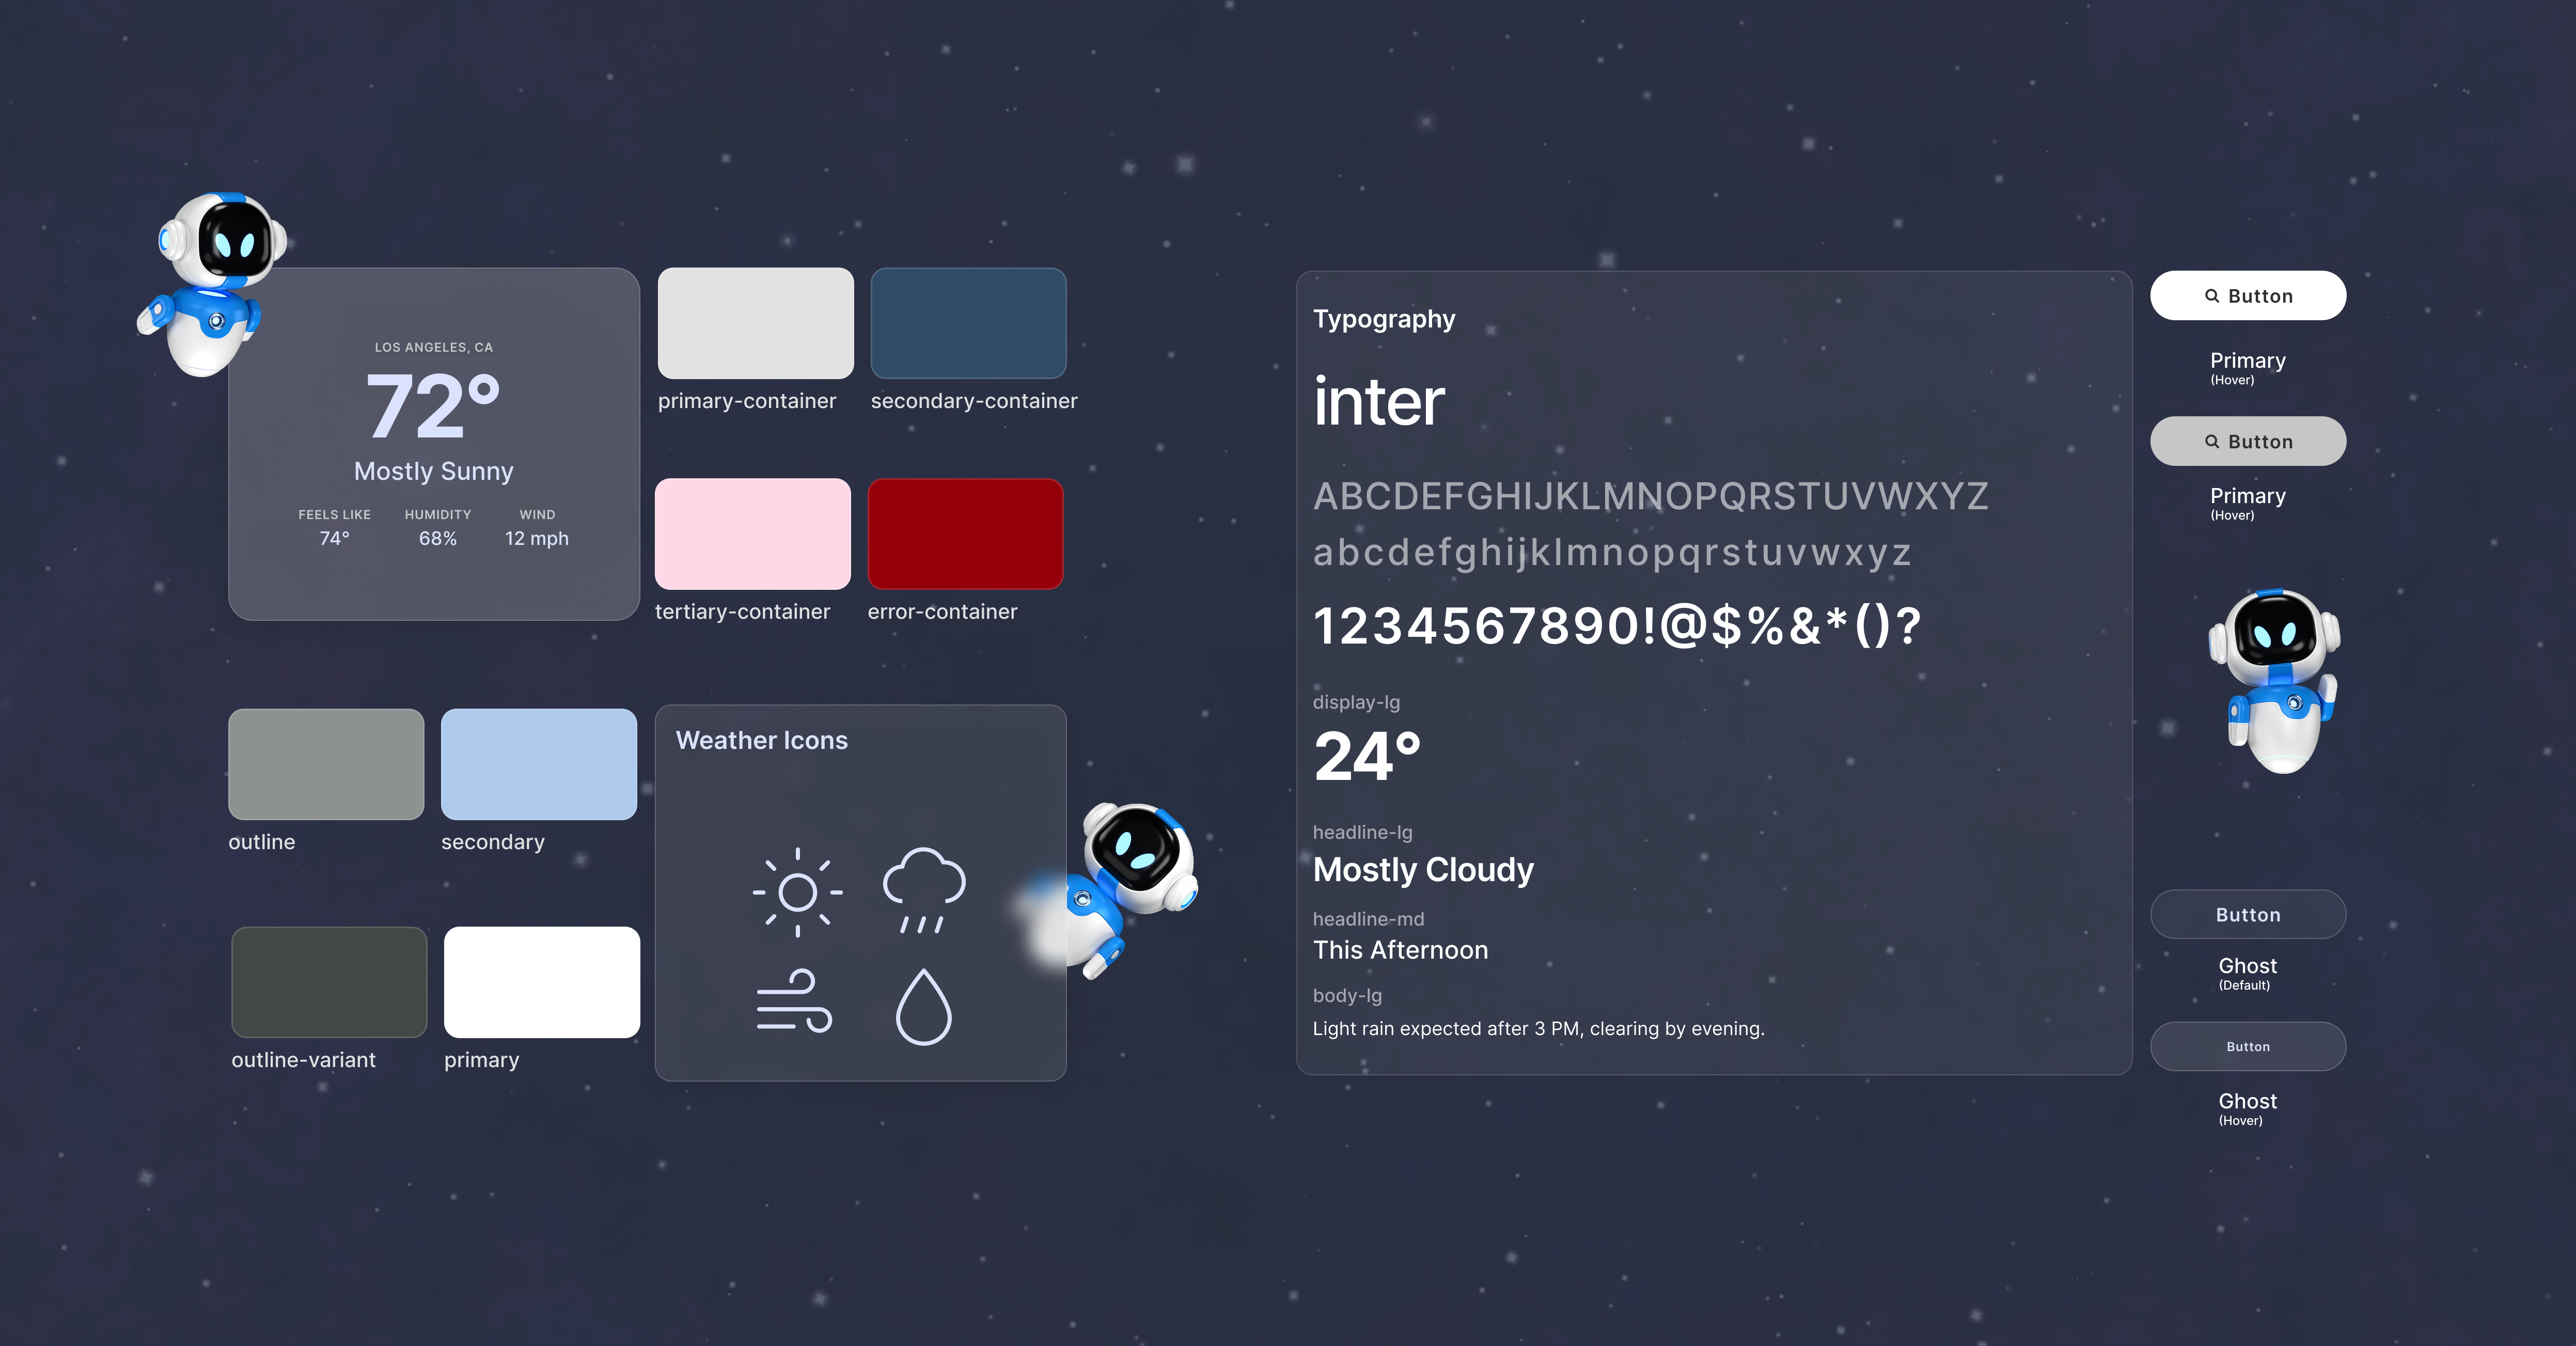This screenshot has height=1346, width=2576.
Task: Click the gray Primary hover Button
Action: 2248,441
